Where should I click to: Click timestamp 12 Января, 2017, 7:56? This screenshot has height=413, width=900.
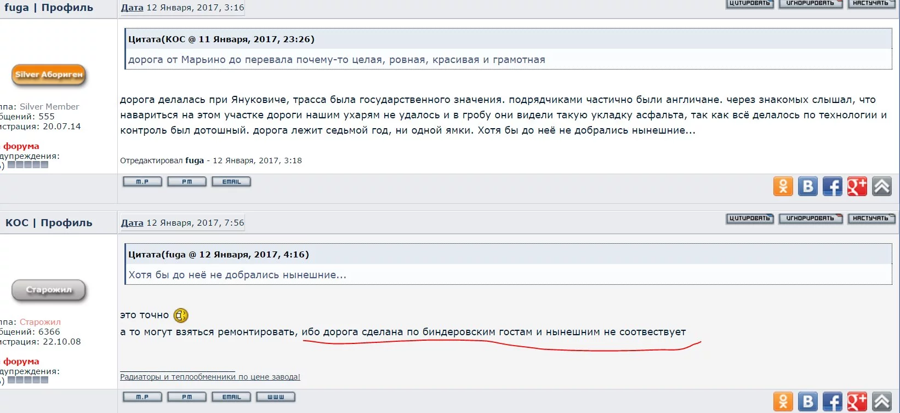[195, 223]
